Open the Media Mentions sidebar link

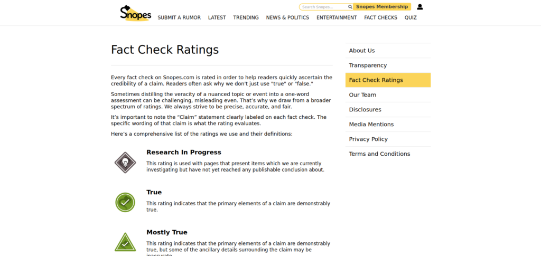(388, 125)
